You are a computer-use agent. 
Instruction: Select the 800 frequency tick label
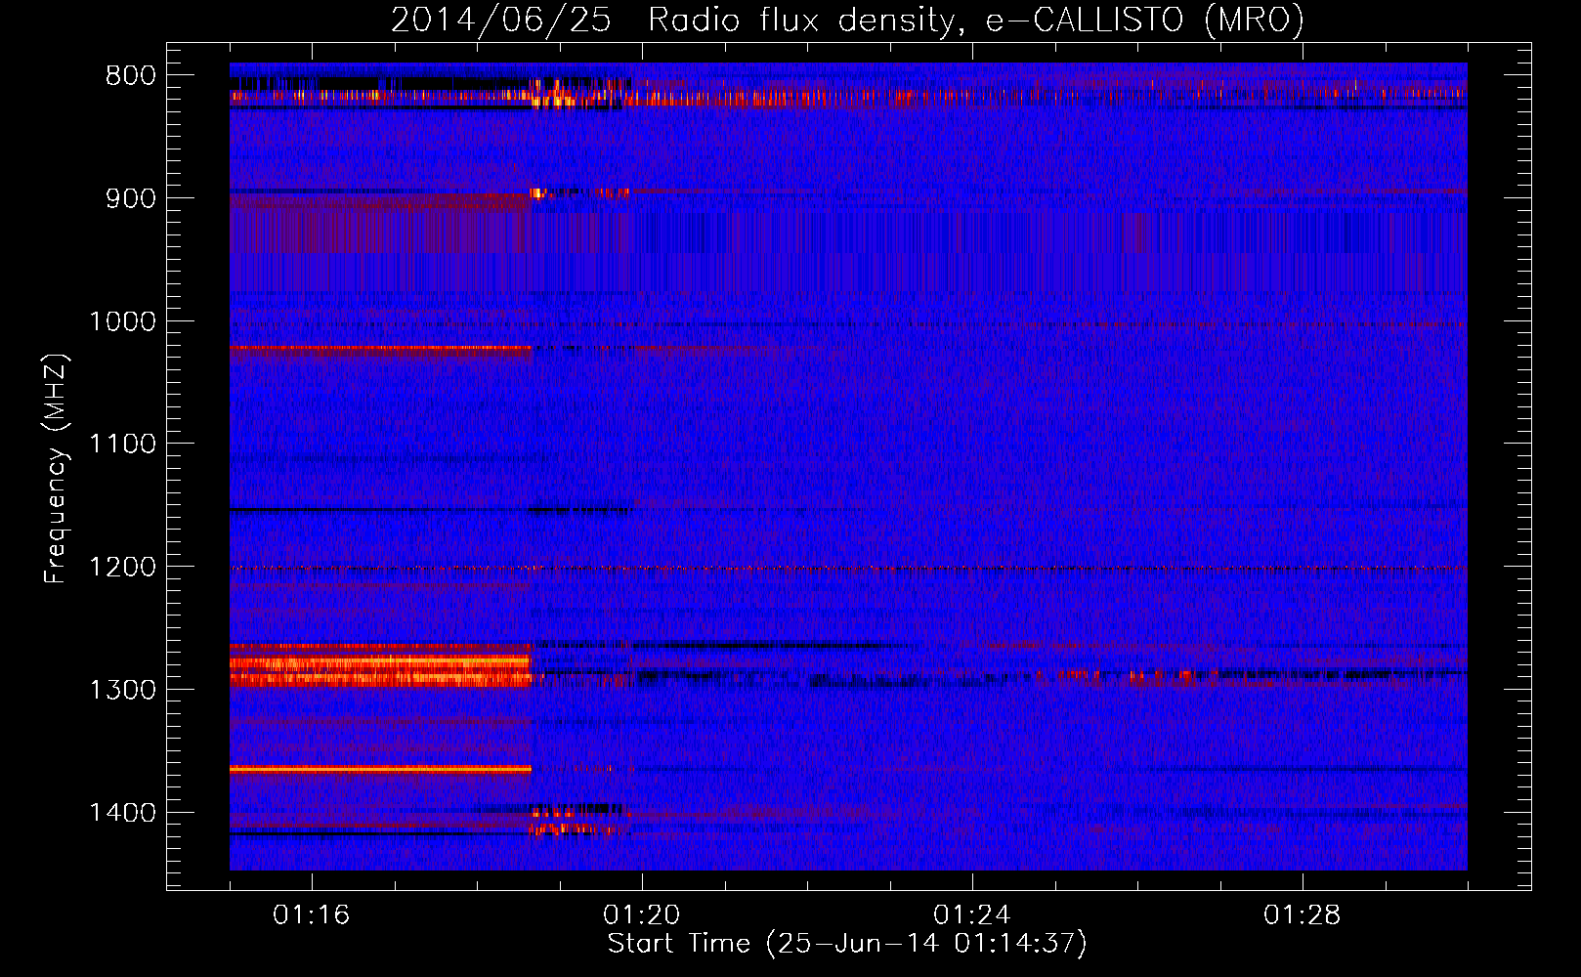pos(131,76)
